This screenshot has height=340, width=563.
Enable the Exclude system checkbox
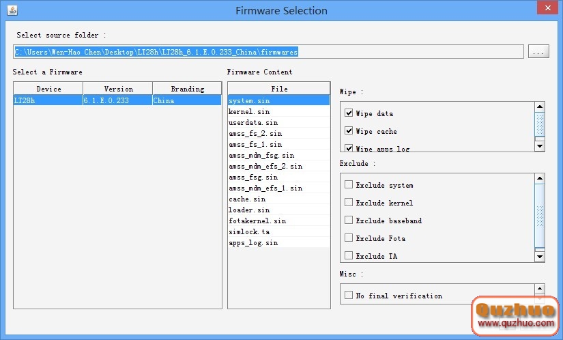[x=349, y=185]
